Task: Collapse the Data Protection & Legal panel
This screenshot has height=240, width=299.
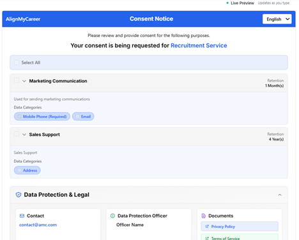Action: click(280, 195)
